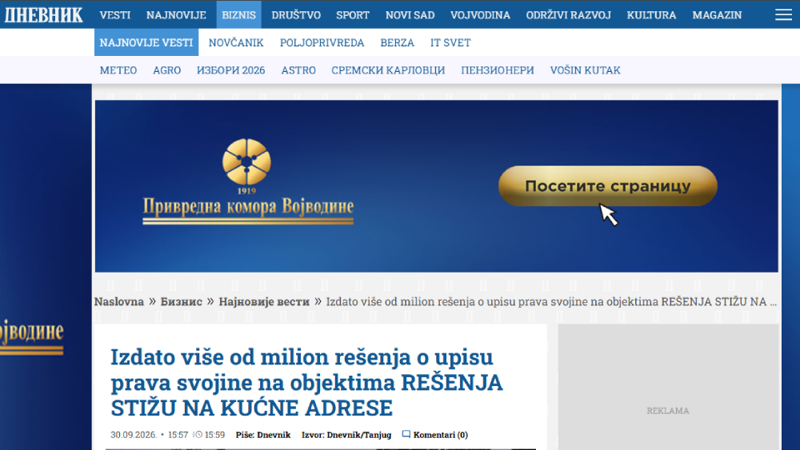Click the Izvor: Dnevnik/Tanjug source label
Image resolution: width=800 pixels, height=450 pixels.
click(346, 435)
